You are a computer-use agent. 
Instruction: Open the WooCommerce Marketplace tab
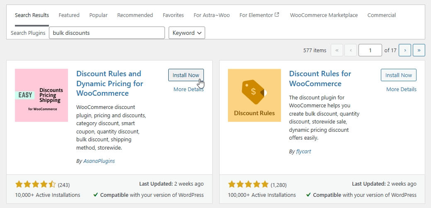point(324,15)
